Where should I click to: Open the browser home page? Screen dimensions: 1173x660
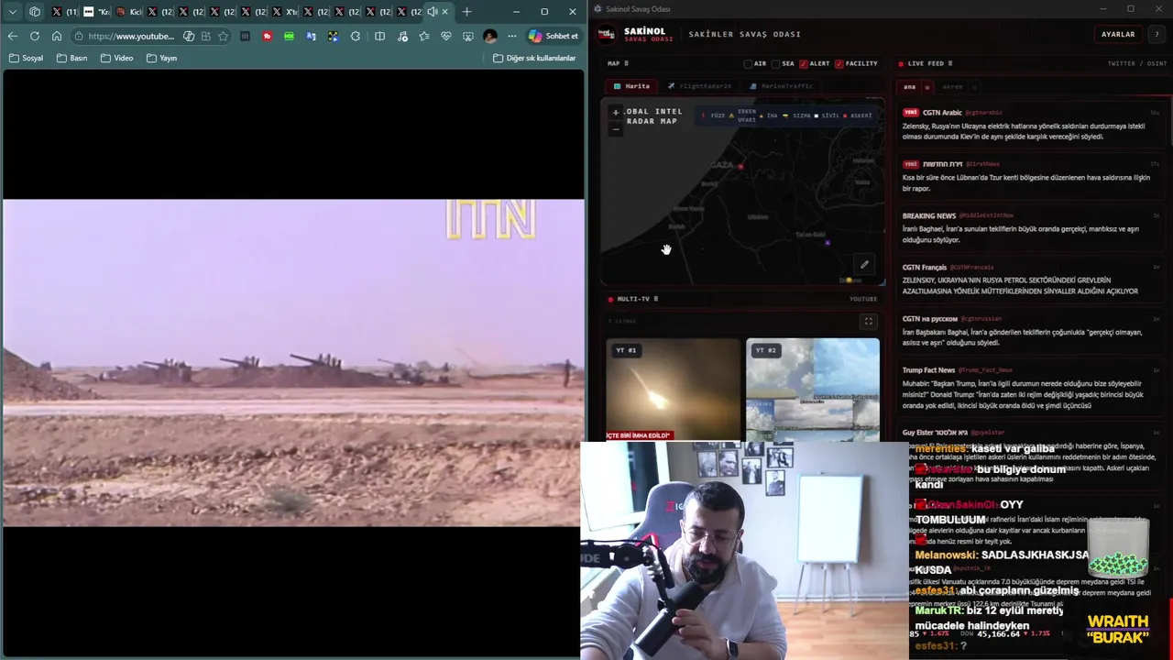point(57,36)
